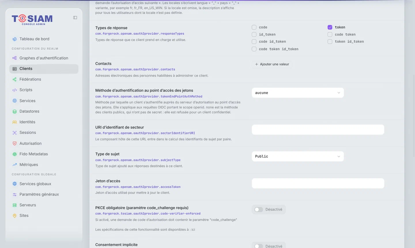Enable the Consentement implicite toggle
This screenshot has height=248, width=415.
(x=259, y=246)
